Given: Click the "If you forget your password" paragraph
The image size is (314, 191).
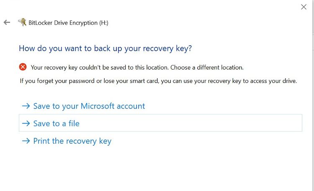Looking at the screenshot, I should coord(158,81).
